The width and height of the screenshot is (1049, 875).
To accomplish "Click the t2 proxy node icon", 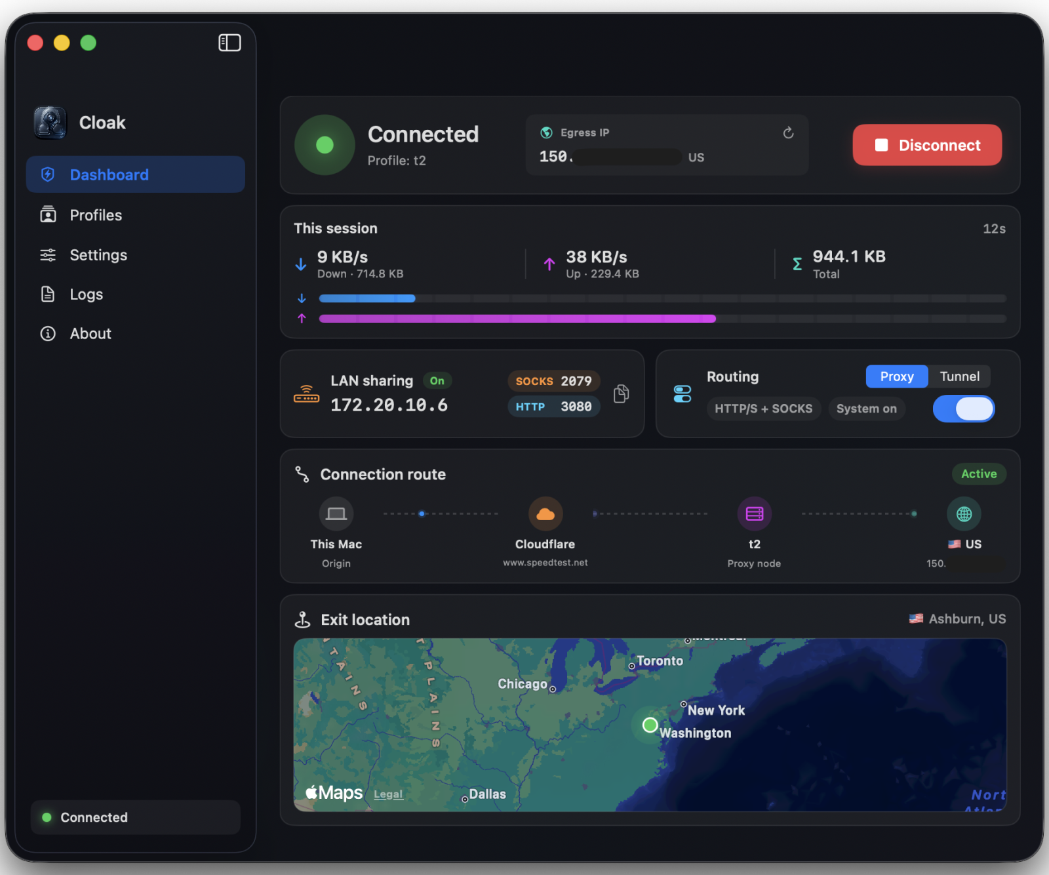I will pyautogui.click(x=755, y=514).
